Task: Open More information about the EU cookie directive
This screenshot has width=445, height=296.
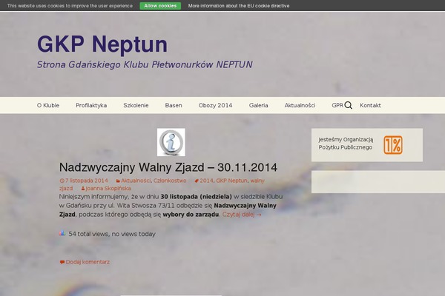Action: click(239, 6)
